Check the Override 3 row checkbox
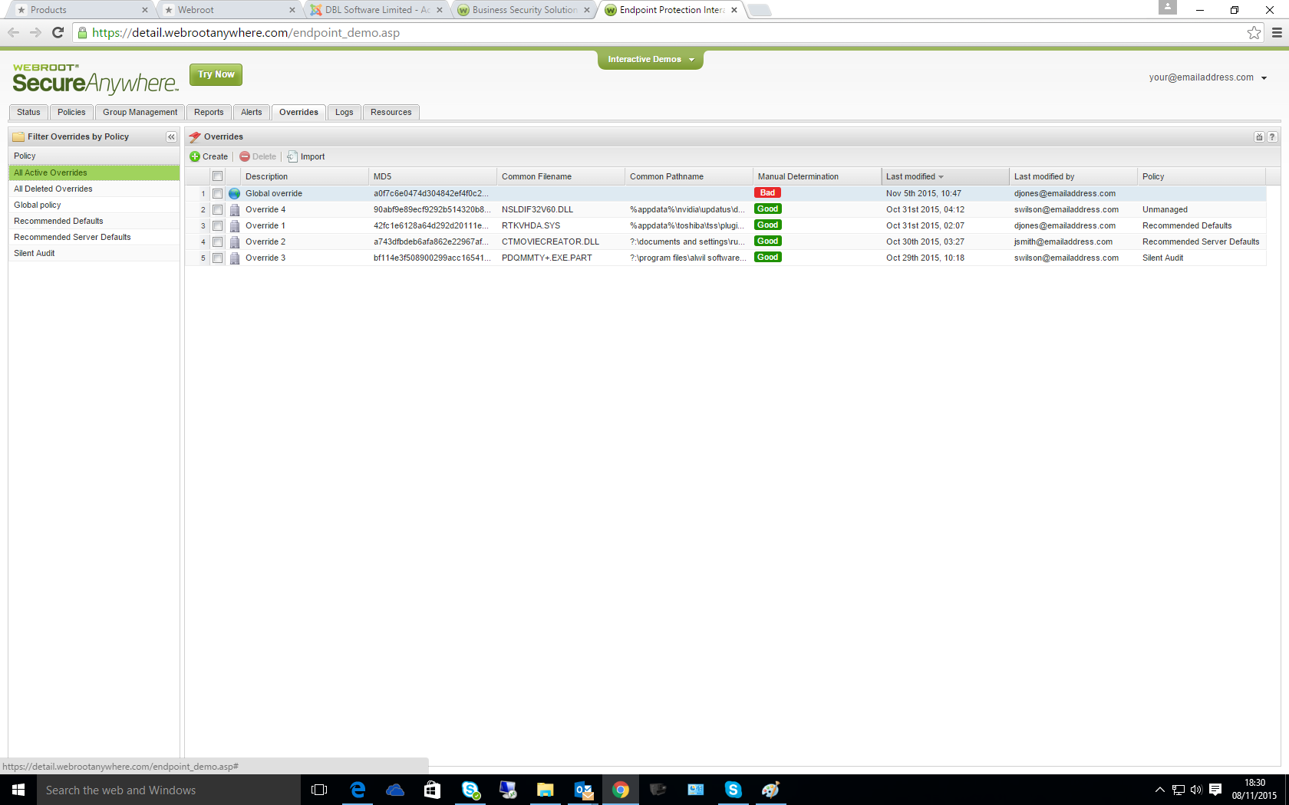 click(x=218, y=258)
